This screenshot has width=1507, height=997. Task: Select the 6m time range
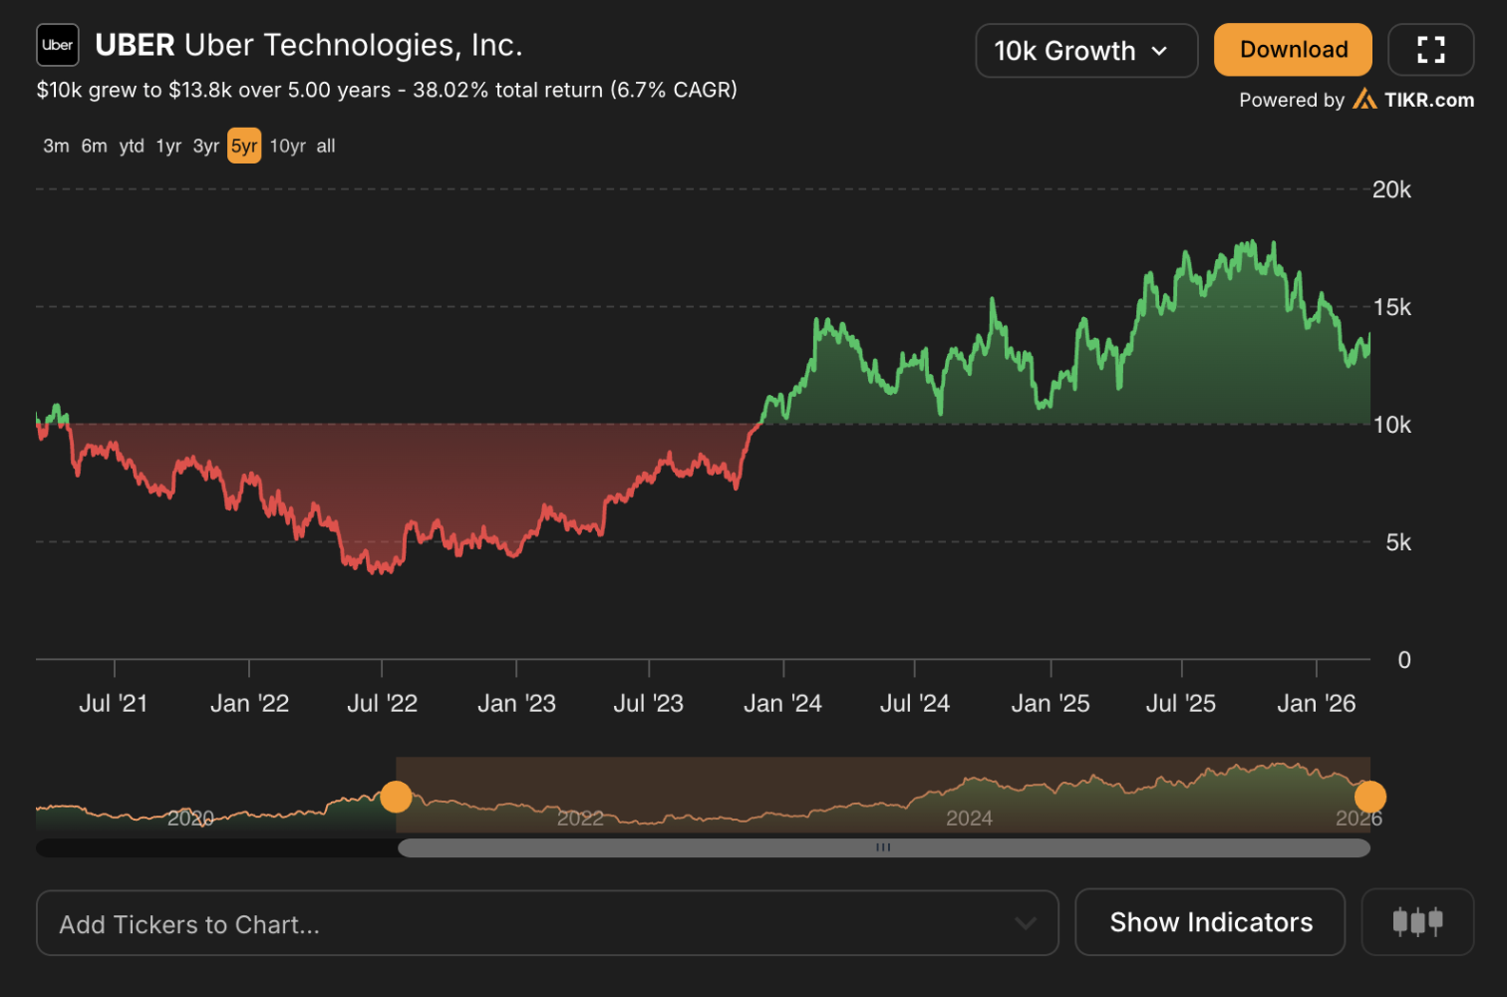pos(94,146)
